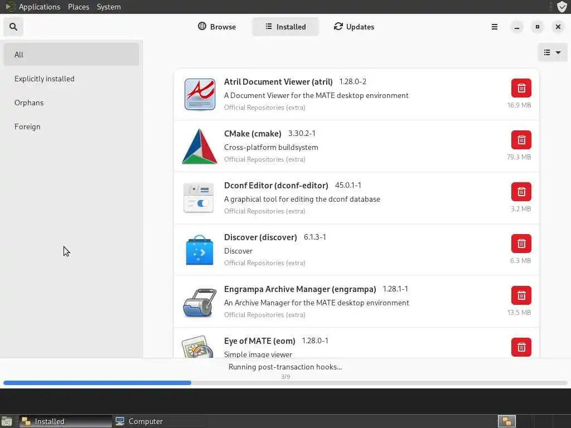The width and height of the screenshot is (571, 428).
Task: Open Dconf Editor (dconf-editor) details
Action: pos(276,186)
